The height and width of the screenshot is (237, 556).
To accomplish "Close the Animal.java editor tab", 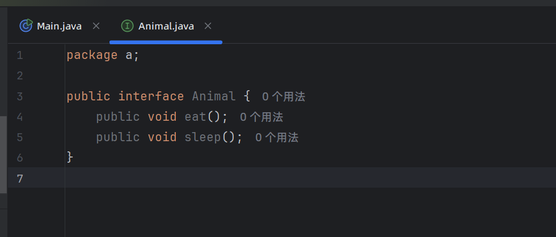I will click(208, 26).
